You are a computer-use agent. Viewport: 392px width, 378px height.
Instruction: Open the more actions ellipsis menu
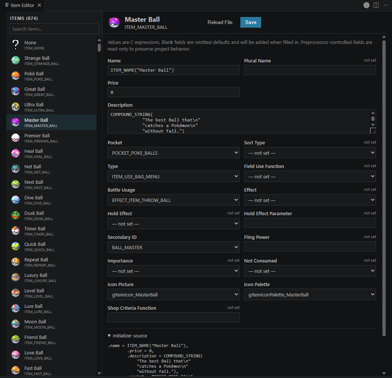(x=385, y=5)
